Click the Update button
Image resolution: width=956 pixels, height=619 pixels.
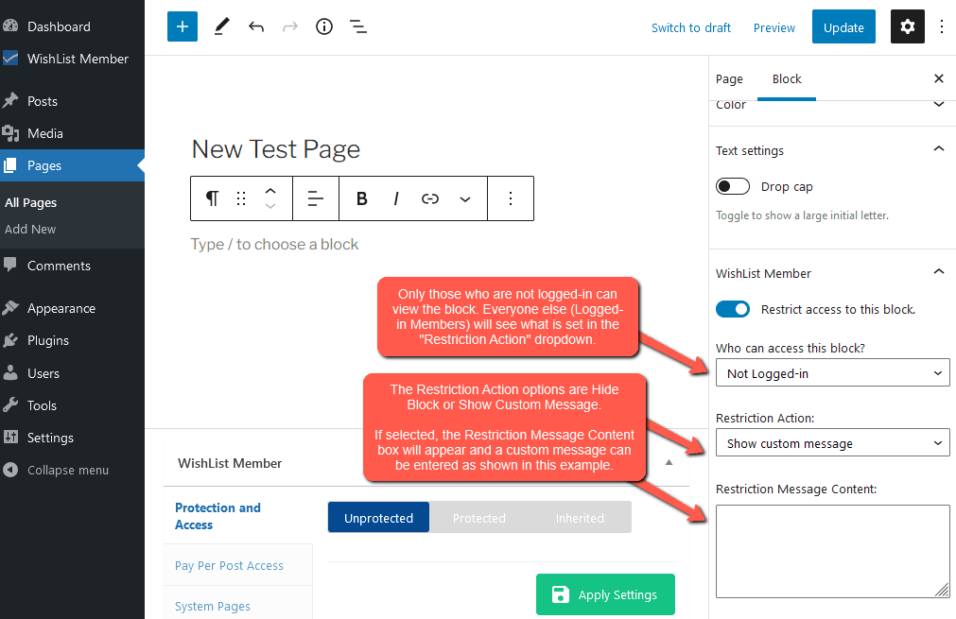click(x=843, y=26)
